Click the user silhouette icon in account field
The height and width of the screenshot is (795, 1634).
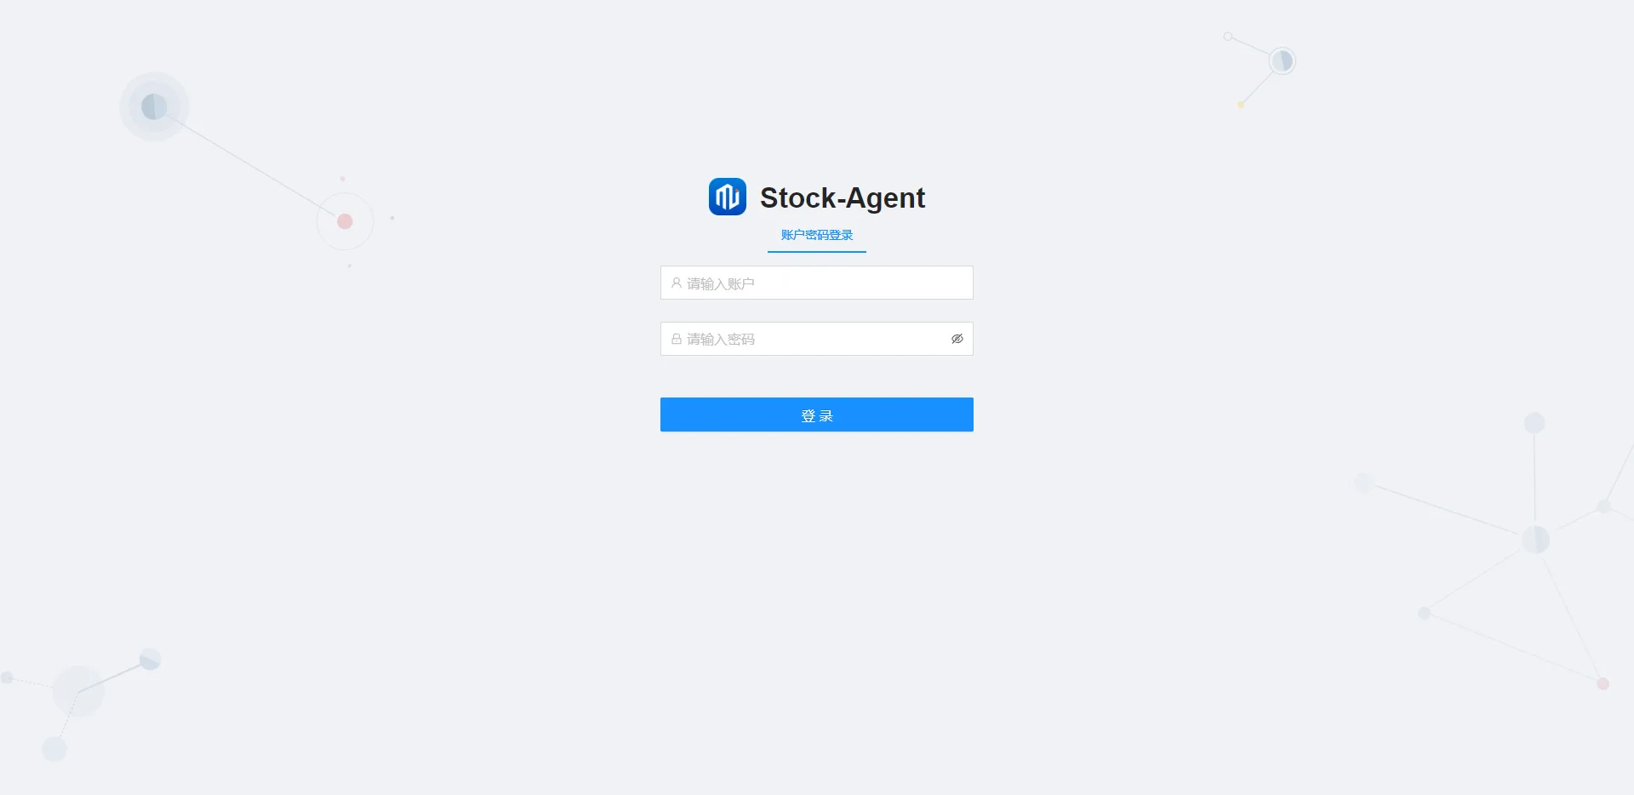point(677,283)
